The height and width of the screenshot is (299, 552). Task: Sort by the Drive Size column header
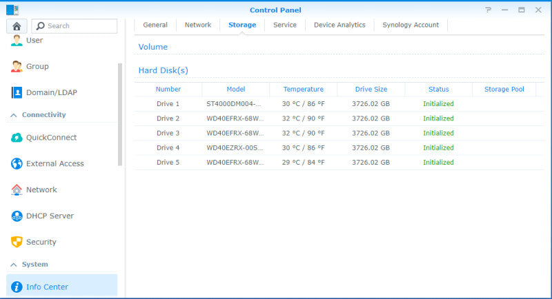click(371, 90)
